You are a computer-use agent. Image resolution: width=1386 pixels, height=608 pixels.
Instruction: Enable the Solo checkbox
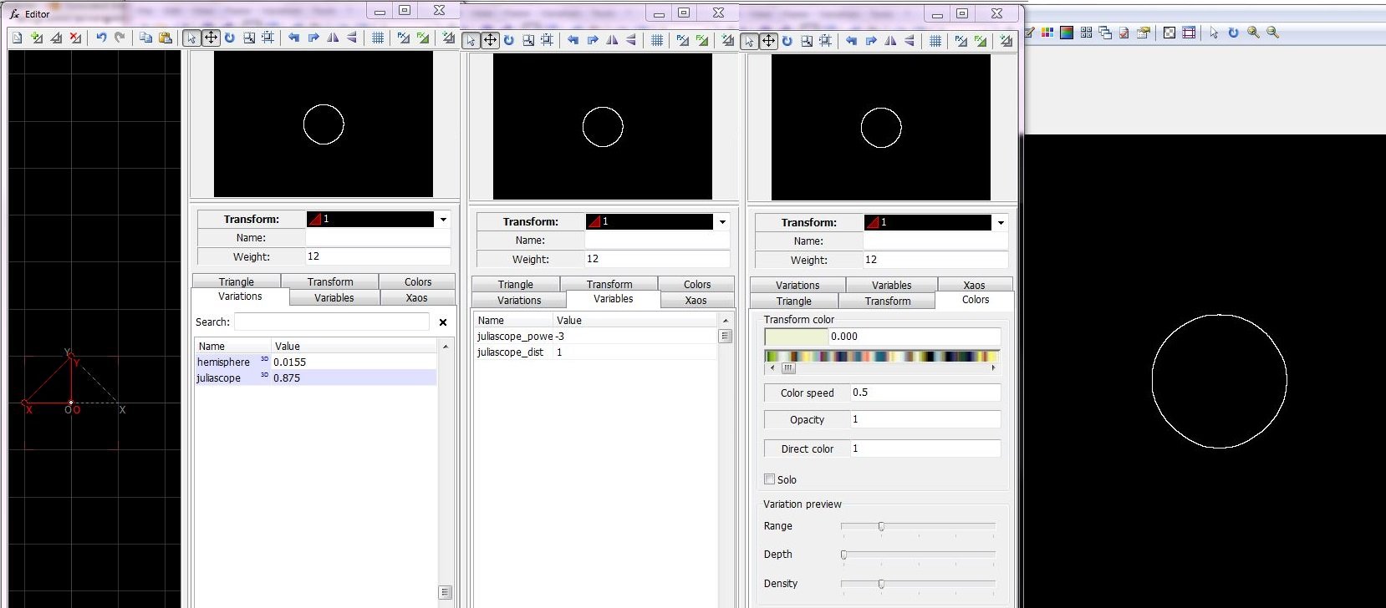tap(769, 479)
